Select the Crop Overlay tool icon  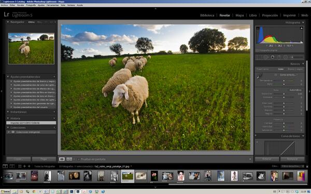pos(259,57)
